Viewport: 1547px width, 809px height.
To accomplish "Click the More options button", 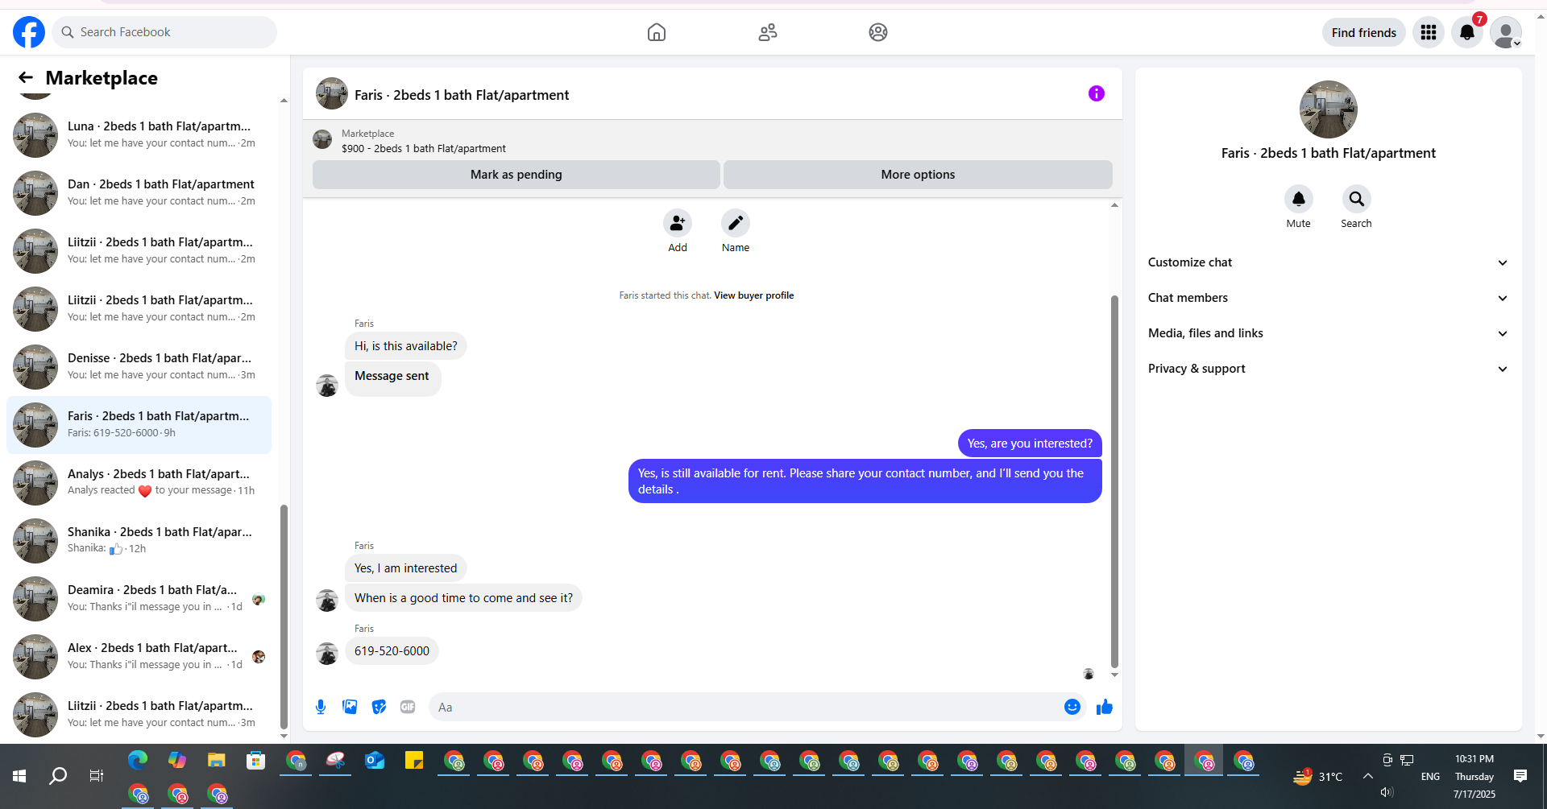I will (918, 175).
